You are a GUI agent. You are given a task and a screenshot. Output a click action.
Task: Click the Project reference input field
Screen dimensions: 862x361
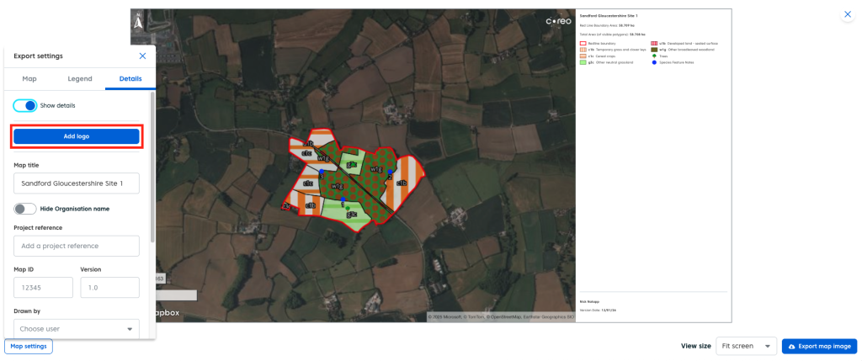[x=77, y=246]
